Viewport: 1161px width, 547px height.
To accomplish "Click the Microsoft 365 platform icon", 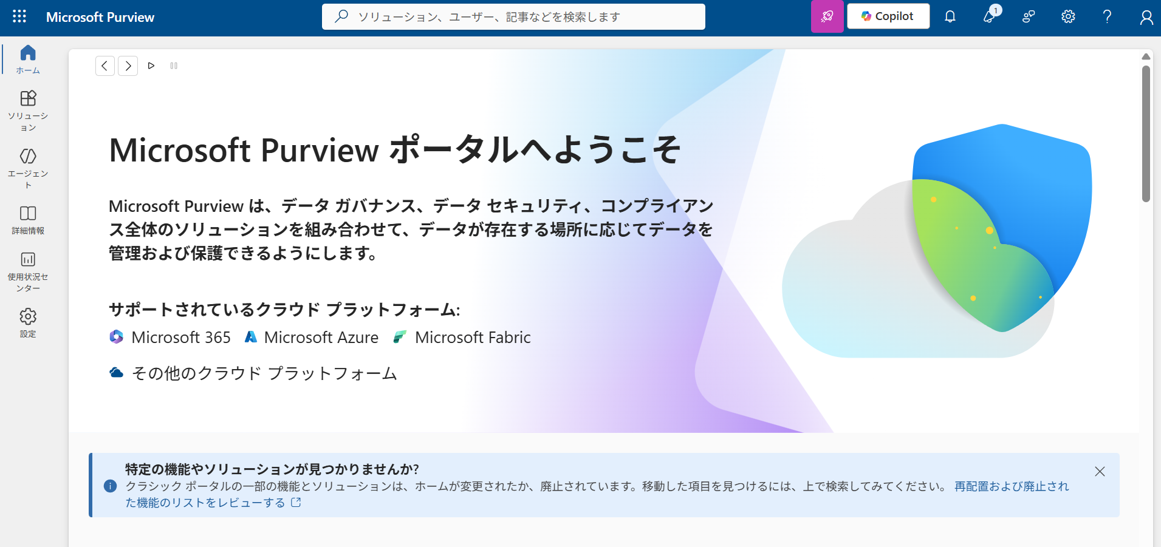I will tap(116, 337).
